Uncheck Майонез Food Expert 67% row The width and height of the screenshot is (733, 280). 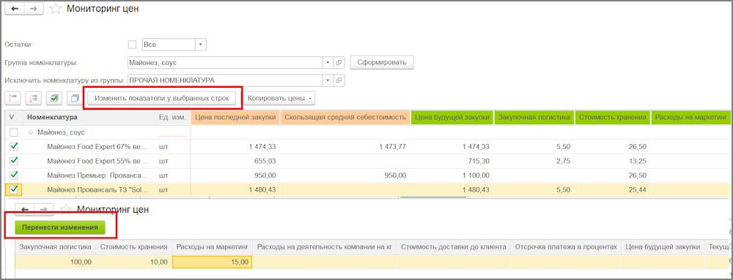pyautogui.click(x=13, y=147)
